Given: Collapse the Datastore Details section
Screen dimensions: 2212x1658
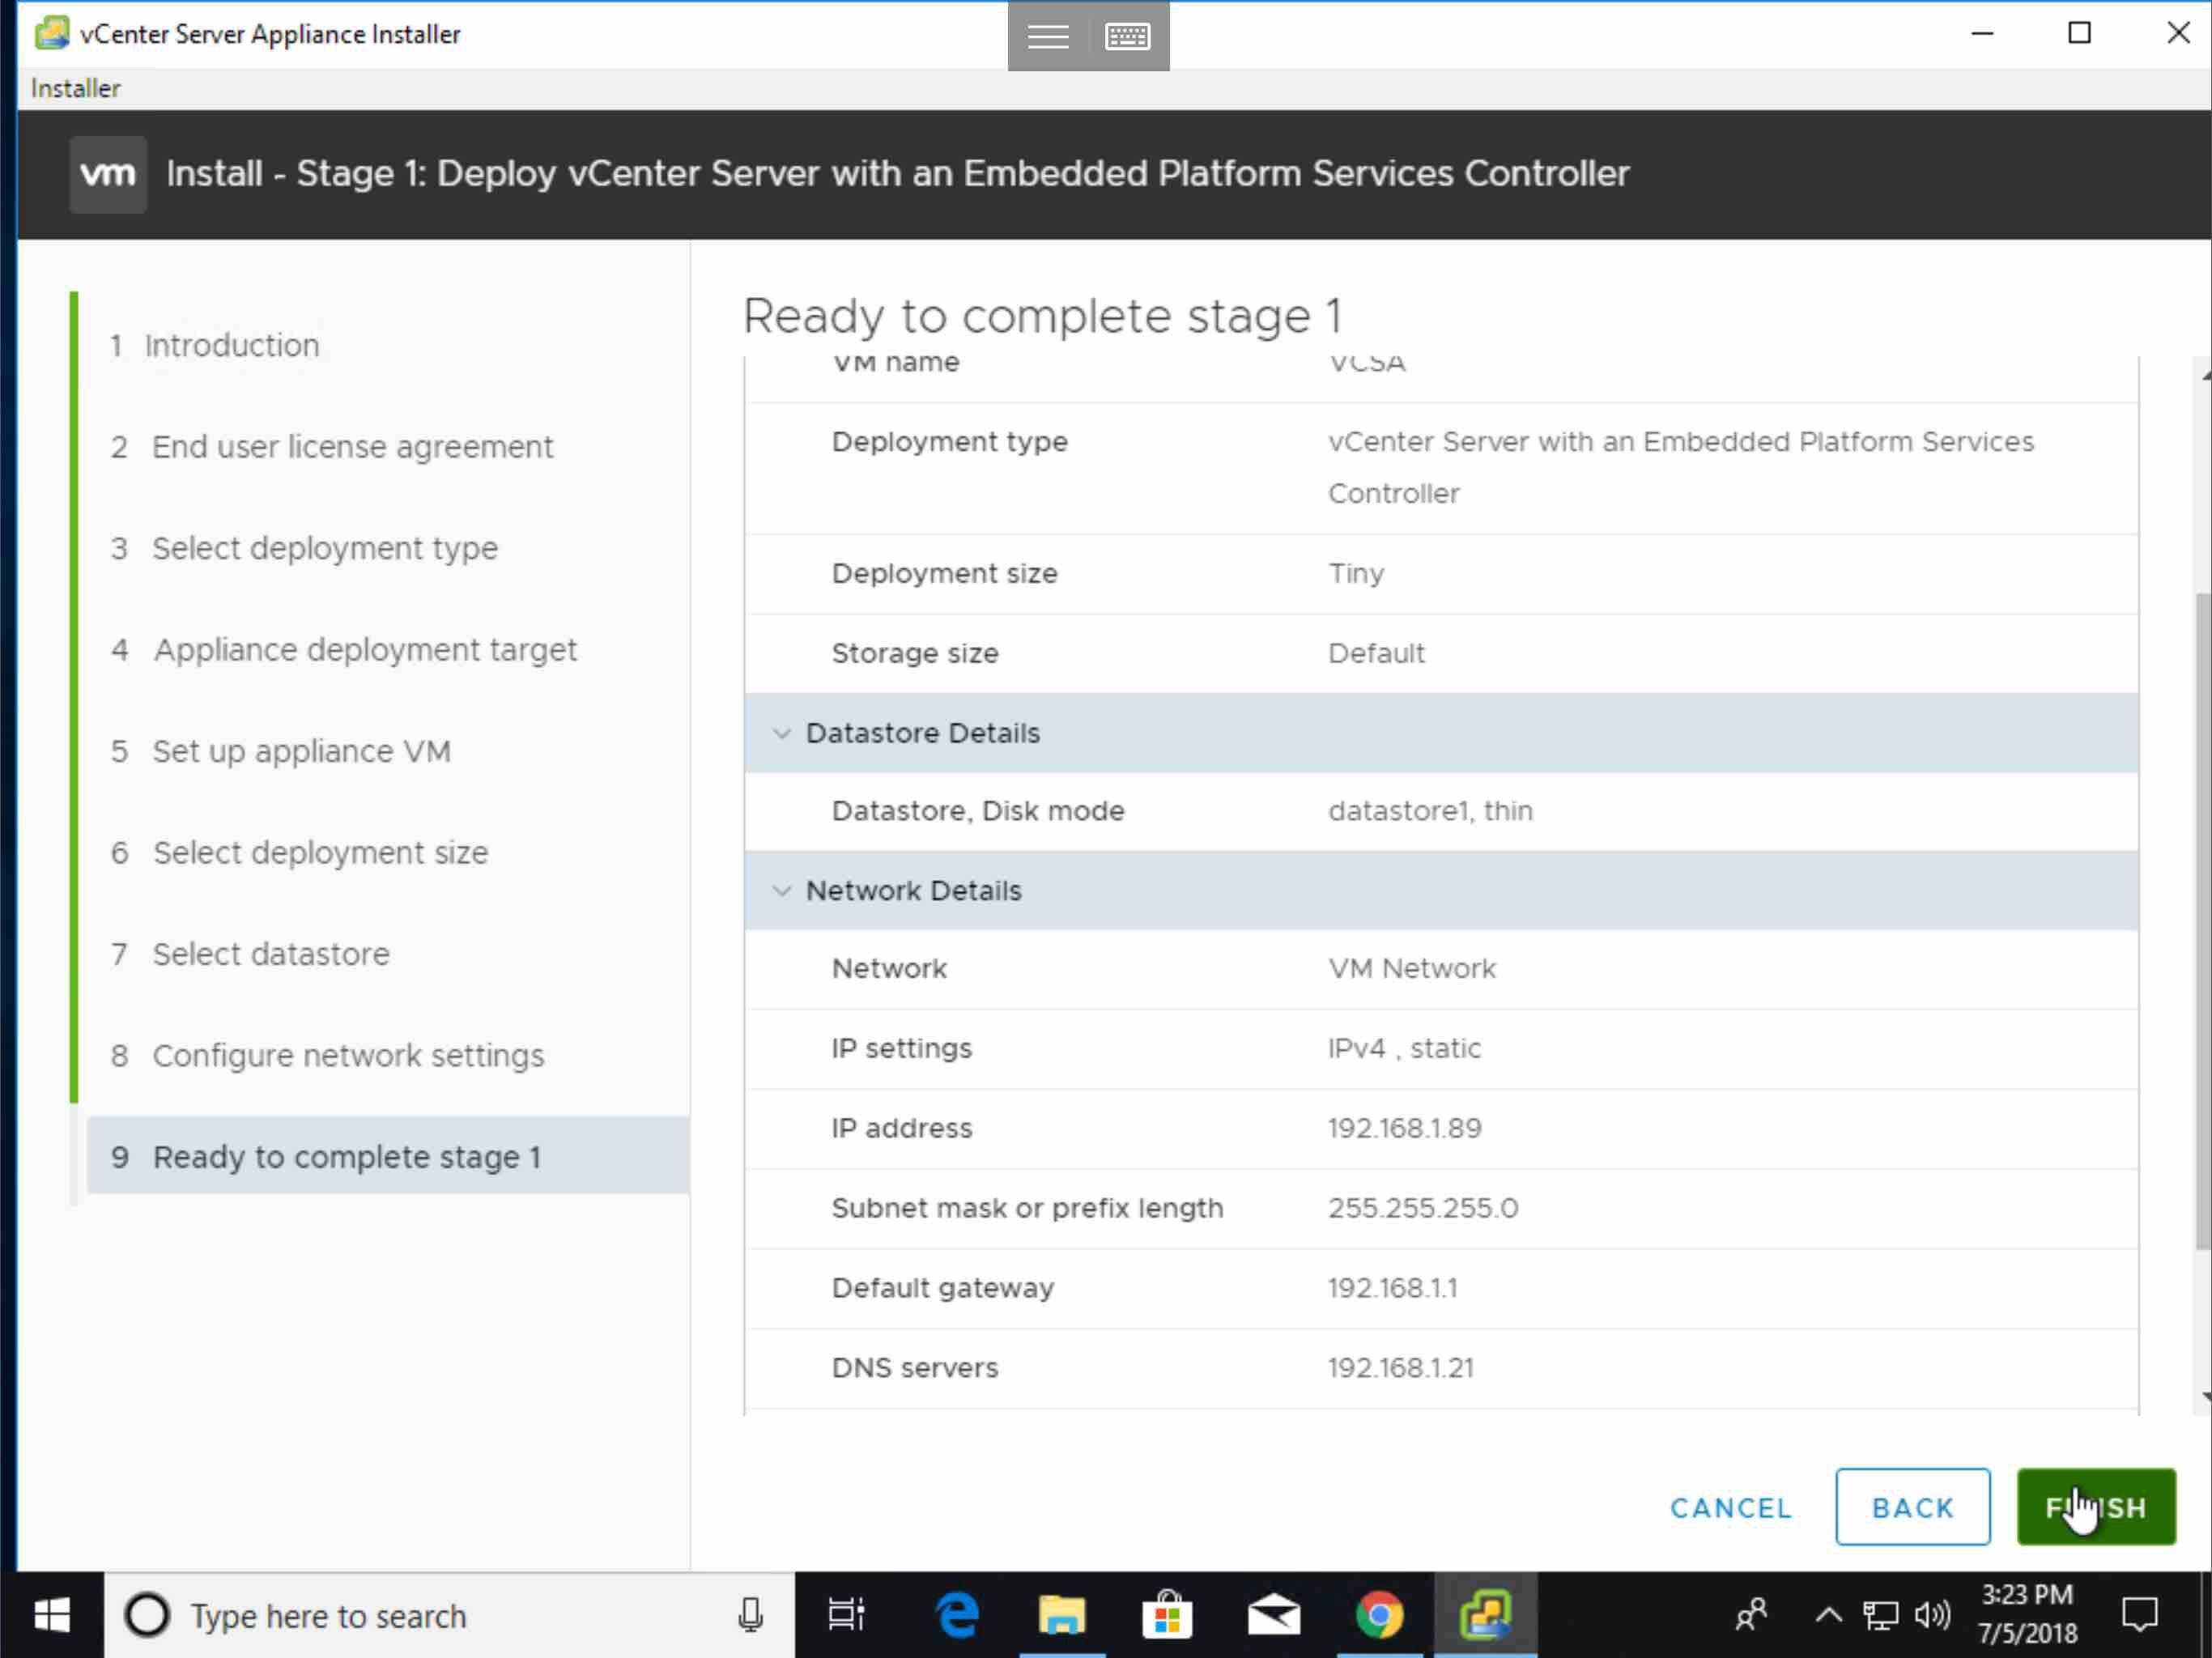Looking at the screenshot, I should click(x=781, y=733).
